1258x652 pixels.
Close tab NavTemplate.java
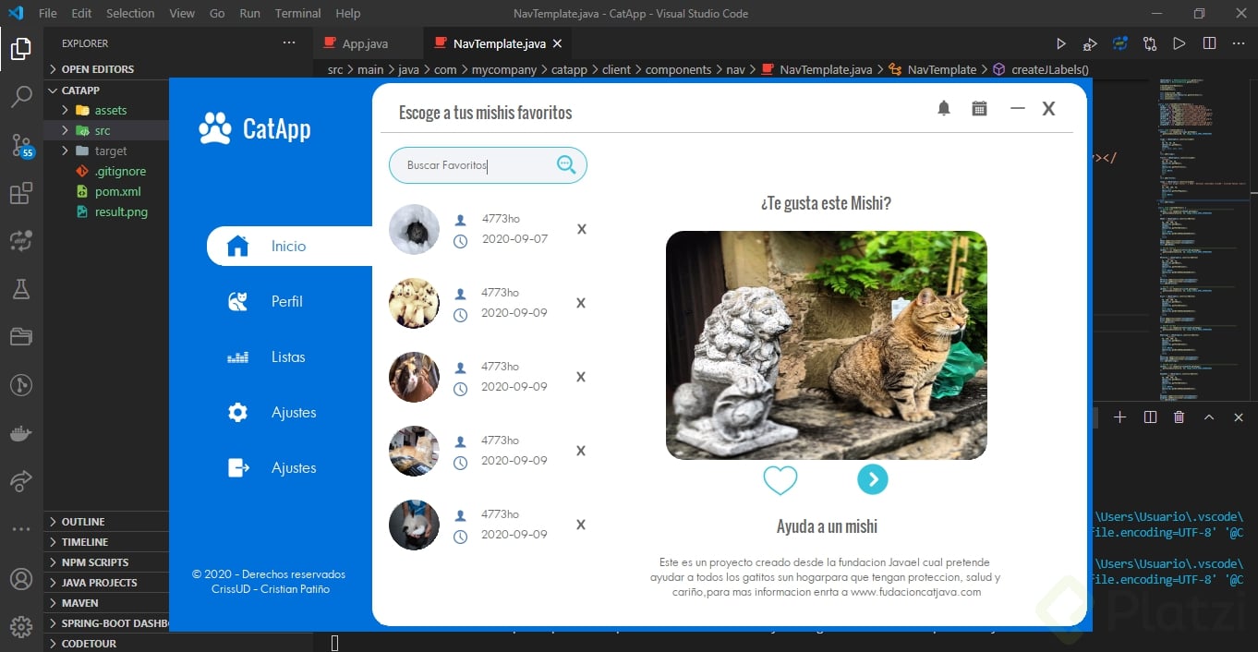[557, 43]
